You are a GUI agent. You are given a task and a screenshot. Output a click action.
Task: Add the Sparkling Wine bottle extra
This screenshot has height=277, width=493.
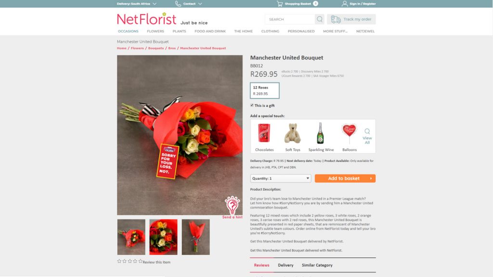321,137
